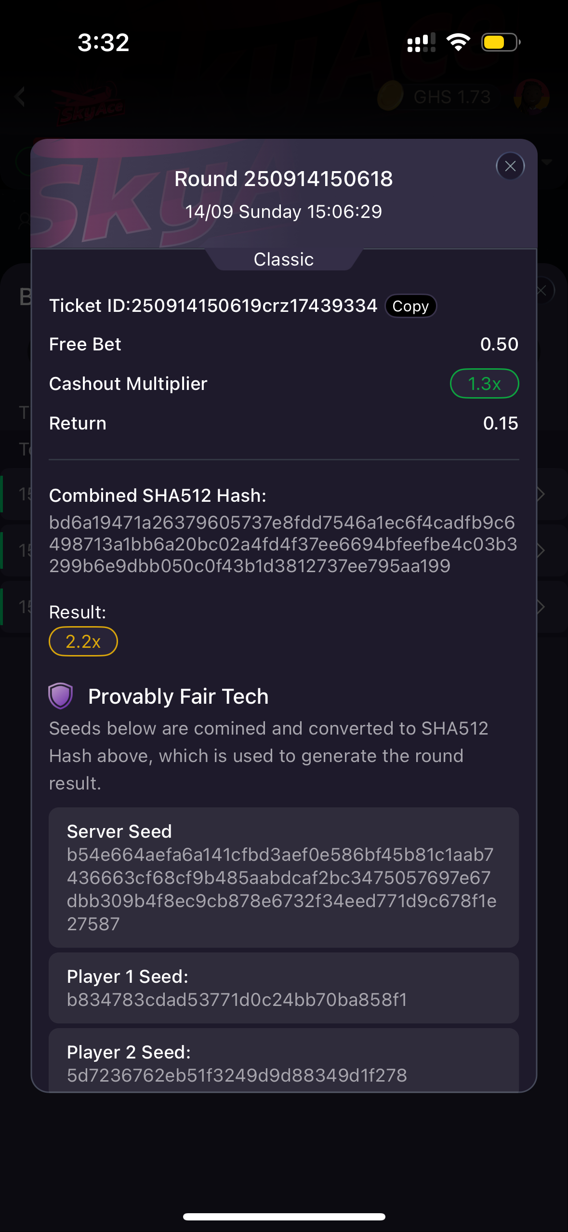
Task: Select the Classic tab
Action: (x=284, y=259)
